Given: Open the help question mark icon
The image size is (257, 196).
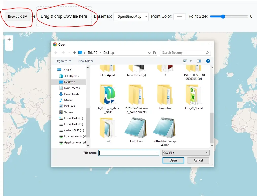Looking at the screenshot, I should point(208,61).
